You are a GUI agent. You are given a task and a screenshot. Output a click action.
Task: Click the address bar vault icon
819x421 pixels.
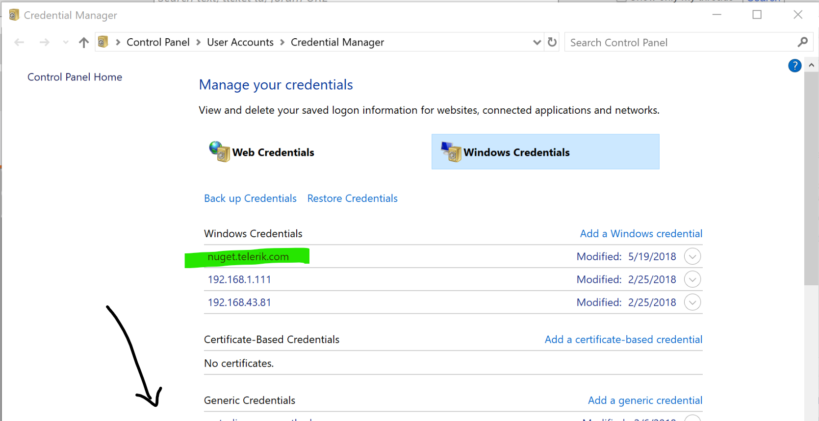[103, 42]
